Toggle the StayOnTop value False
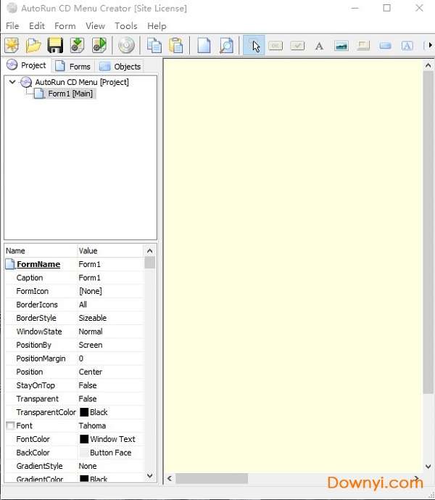The height and width of the screenshot is (500, 435). [88, 385]
